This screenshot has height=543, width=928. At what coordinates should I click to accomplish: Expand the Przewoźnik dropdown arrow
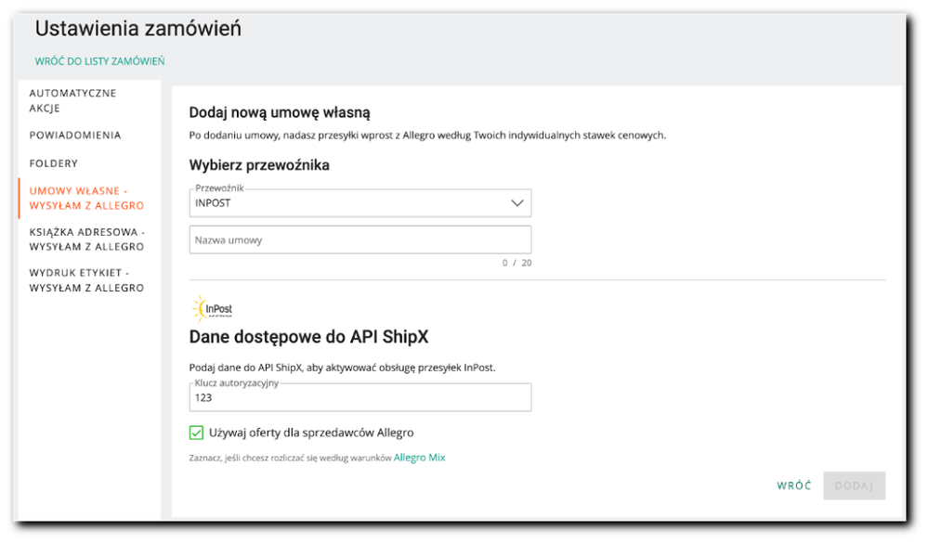[x=517, y=203]
